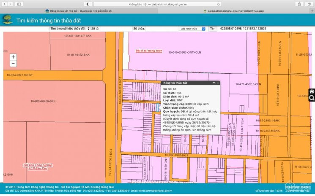
Task: Reload the page with the refresh icon
Action: pyautogui.click(x=219, y=4)
